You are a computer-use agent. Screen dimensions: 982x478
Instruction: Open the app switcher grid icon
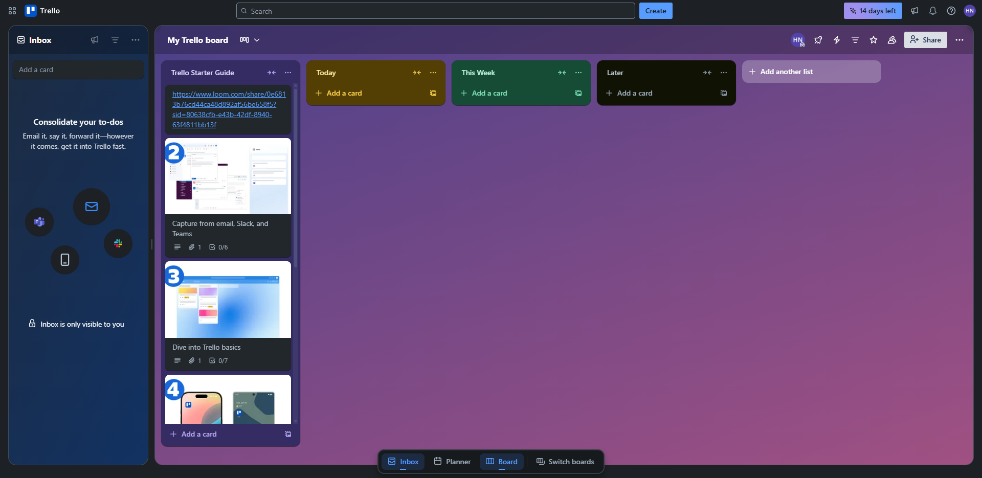(x=12, y=11)
